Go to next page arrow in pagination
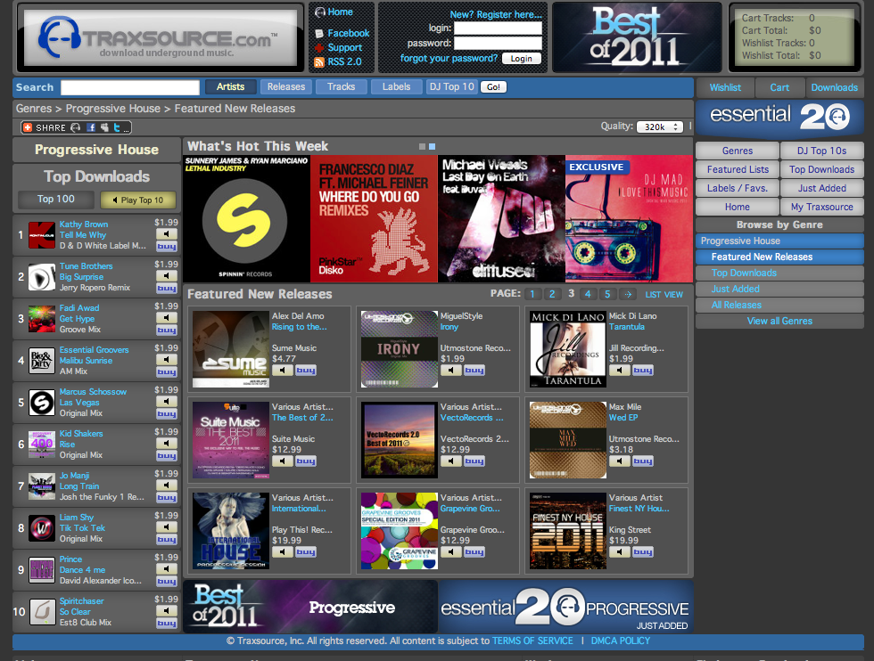 pyautogui.click(x=628, y=294)
